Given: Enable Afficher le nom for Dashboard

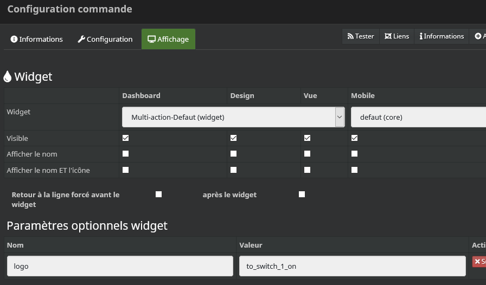Looking at the screenshot, I should point(126,154).
